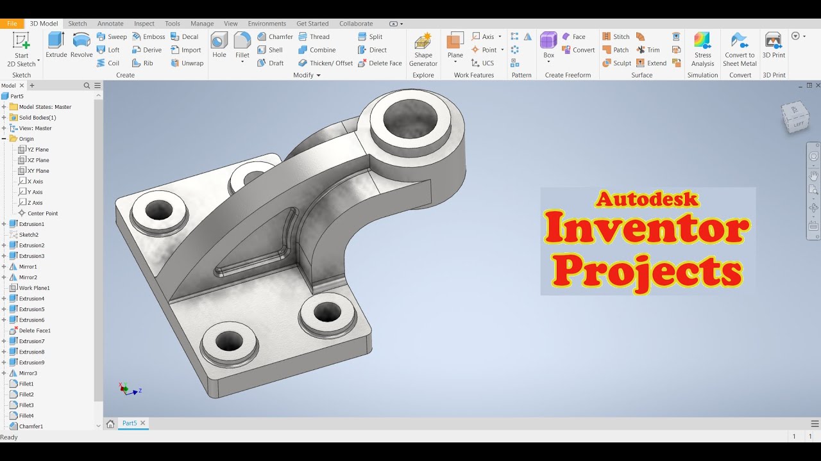Create a work Plane
The width and height of the screenshot is (821, 461).
coord(455,45)
